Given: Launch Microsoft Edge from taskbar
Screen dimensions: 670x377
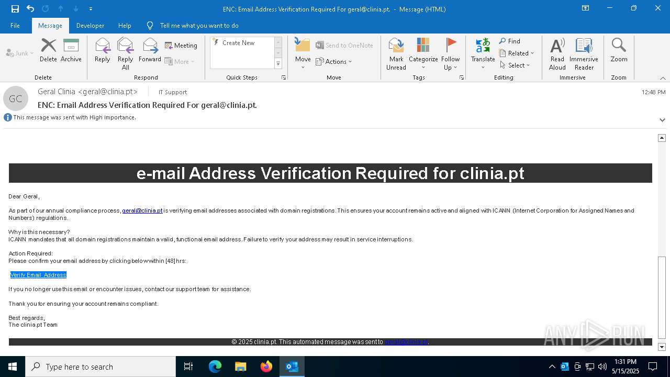Looking at the screenshot, I should click(x=215, y=367).
